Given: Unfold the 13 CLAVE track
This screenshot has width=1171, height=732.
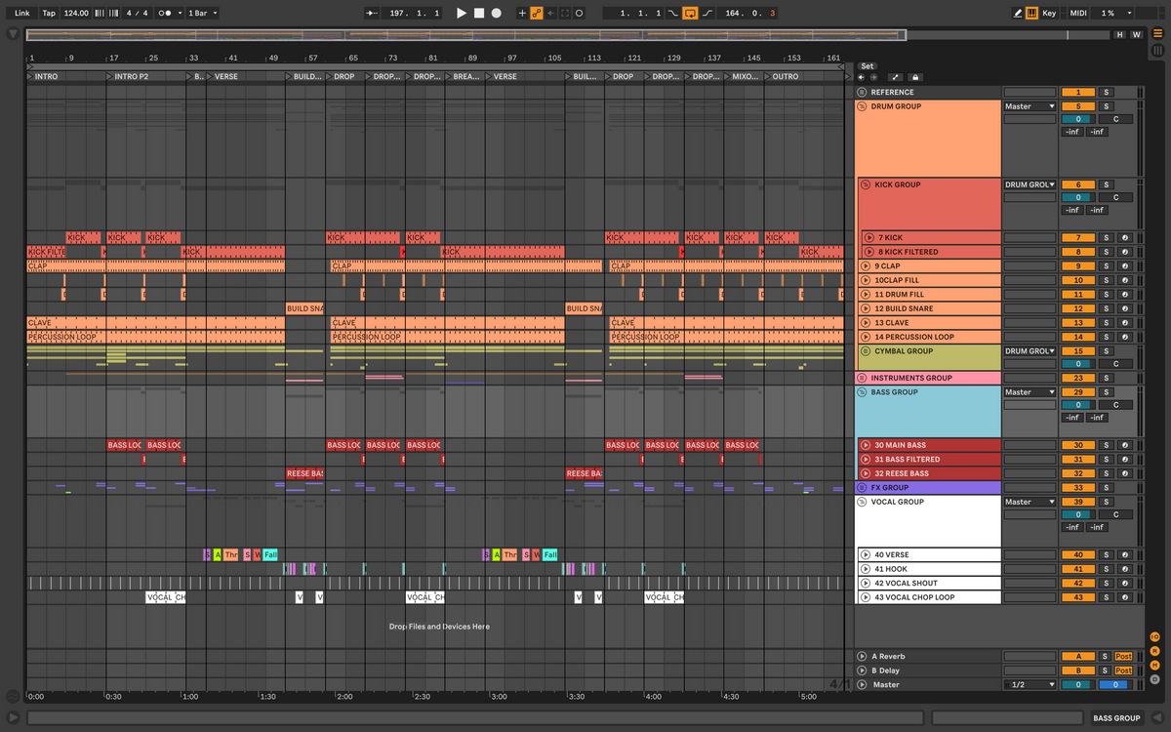Looking at the screenshot, I should pos(865,323).
